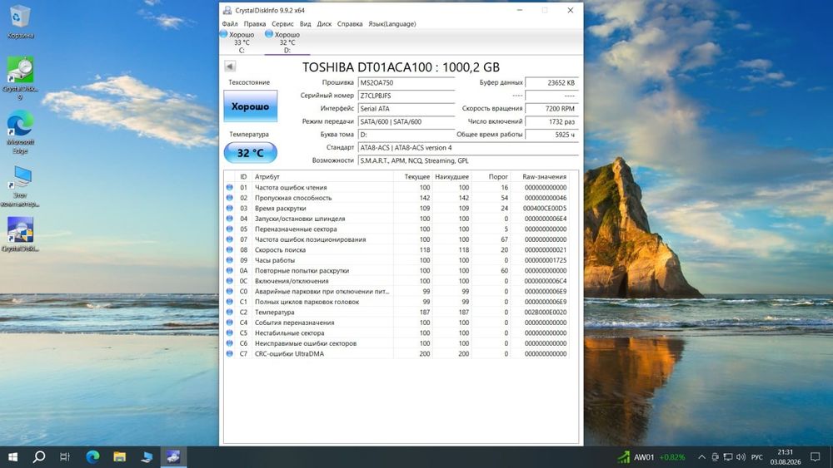Click the rotation speed 7200 RPM field
The width and height of the screenshot is (833, 468).
click(551, 109)
